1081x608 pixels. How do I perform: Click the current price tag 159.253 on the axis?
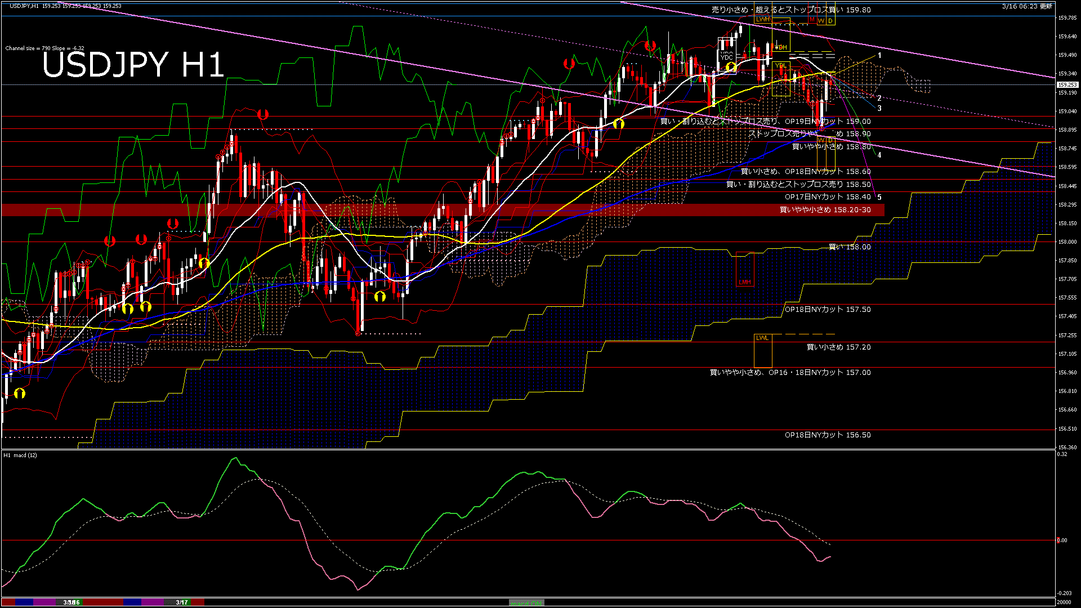coord(1066,85)
